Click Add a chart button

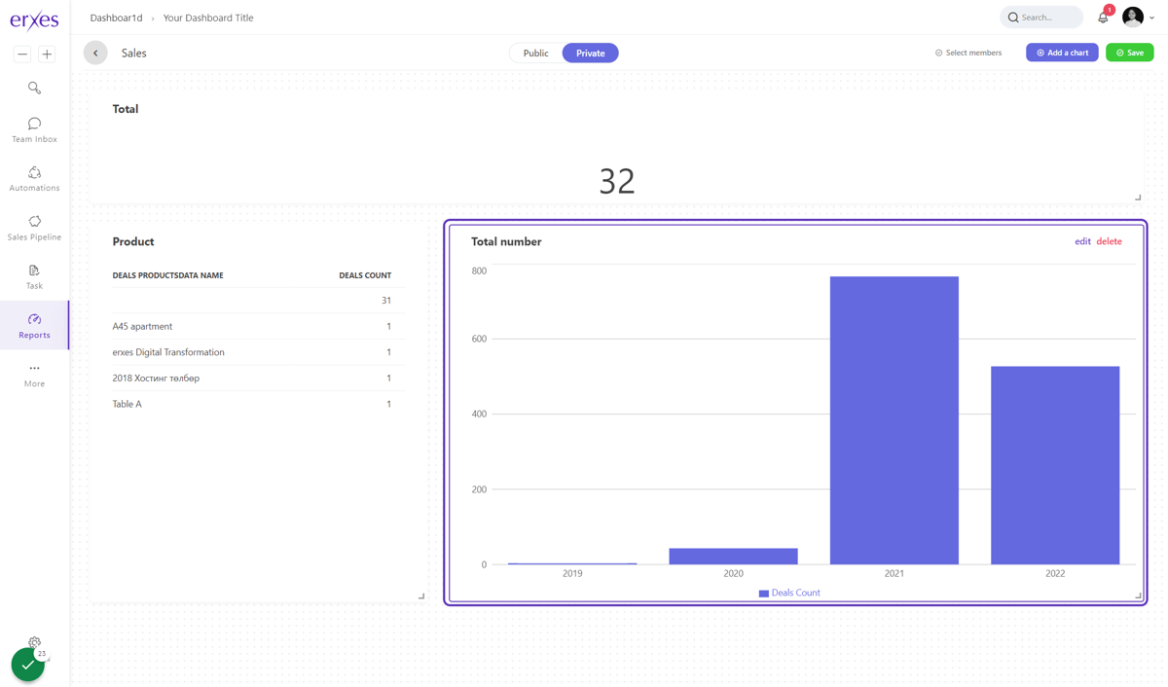(1062, 53)
